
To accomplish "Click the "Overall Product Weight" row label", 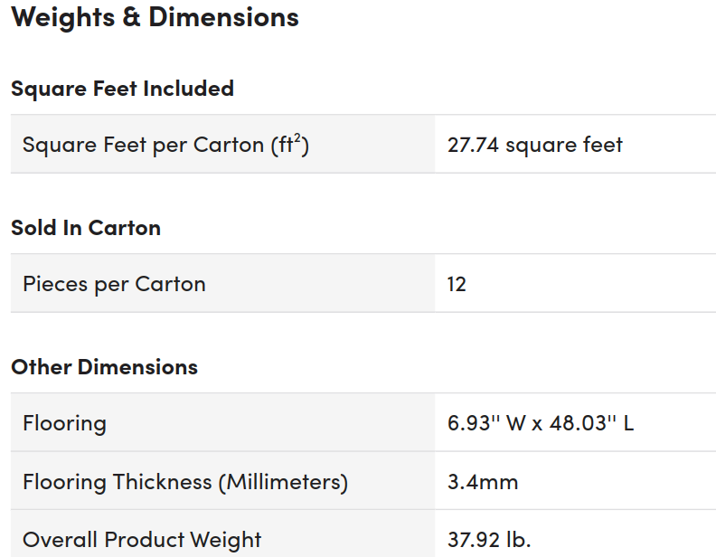I will point(142,540).
